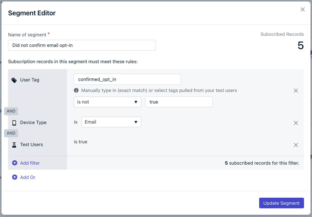Click the info icon beside tag hint

pyautogui.click(x=76, y=90)
